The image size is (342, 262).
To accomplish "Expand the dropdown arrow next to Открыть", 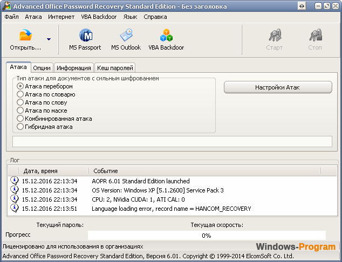I will 49,39.
